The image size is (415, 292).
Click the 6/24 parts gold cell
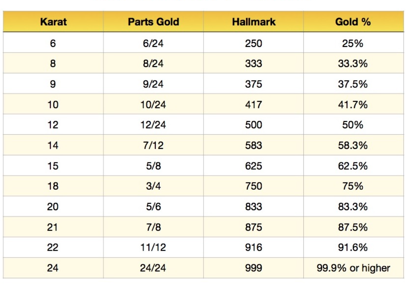click(x=153, y=43)
